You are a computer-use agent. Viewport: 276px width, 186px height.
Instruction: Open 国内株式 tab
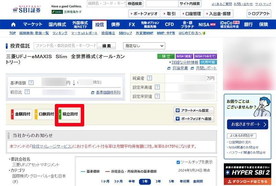tap(57, 24)
